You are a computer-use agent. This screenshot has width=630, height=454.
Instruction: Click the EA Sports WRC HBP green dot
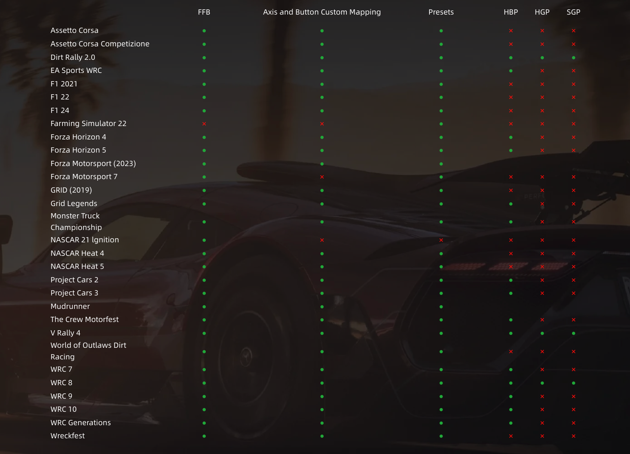[x=511, y=71]
